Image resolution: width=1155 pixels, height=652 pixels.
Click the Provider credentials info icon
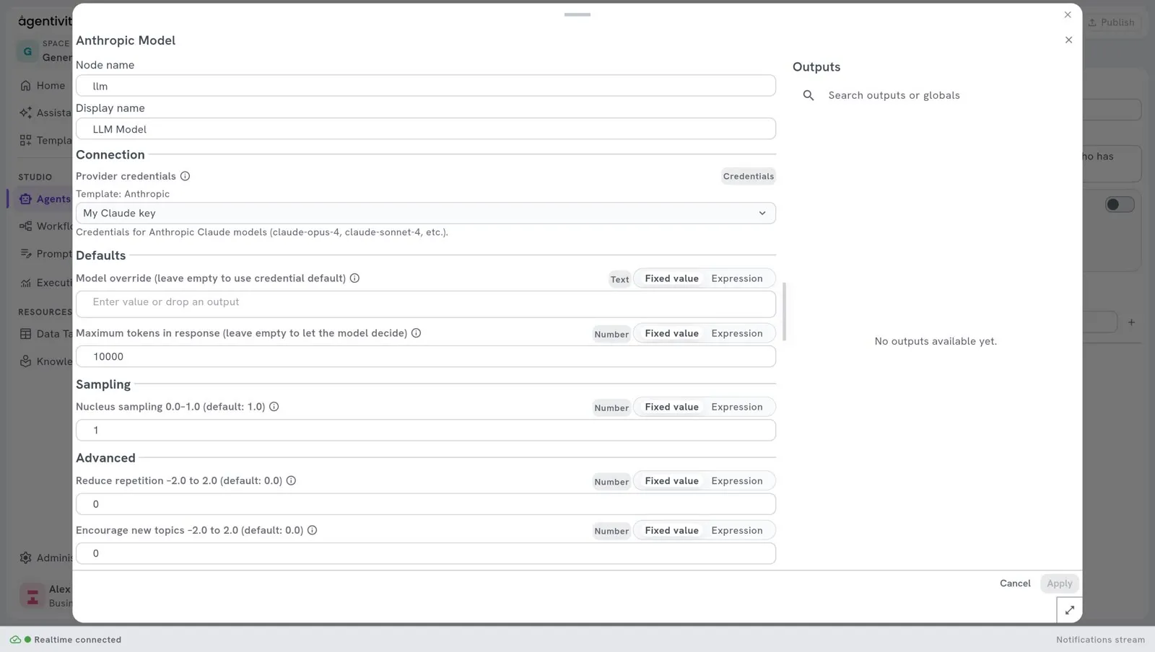coord(185,176)
